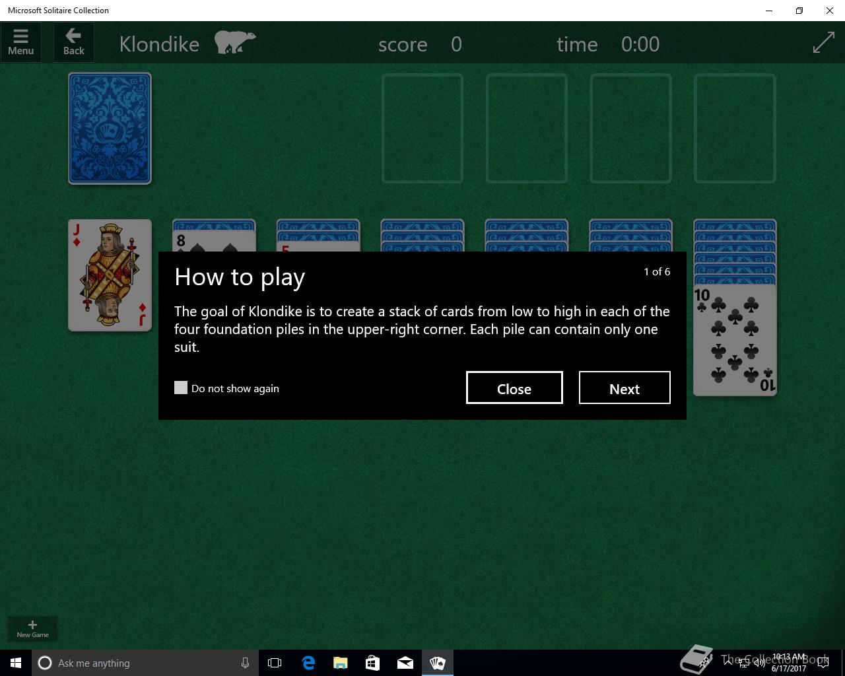Click the face-down card in fifth tableau column
Viewport: 845px width, 676px height.
(527, 236)
